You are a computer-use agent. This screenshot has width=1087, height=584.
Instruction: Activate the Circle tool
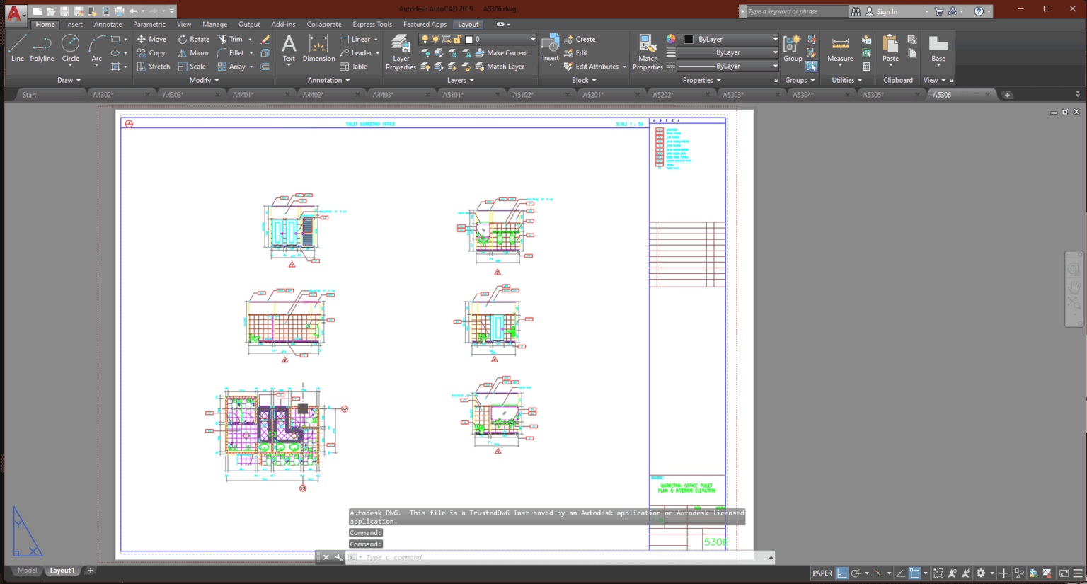coord(70,48)
